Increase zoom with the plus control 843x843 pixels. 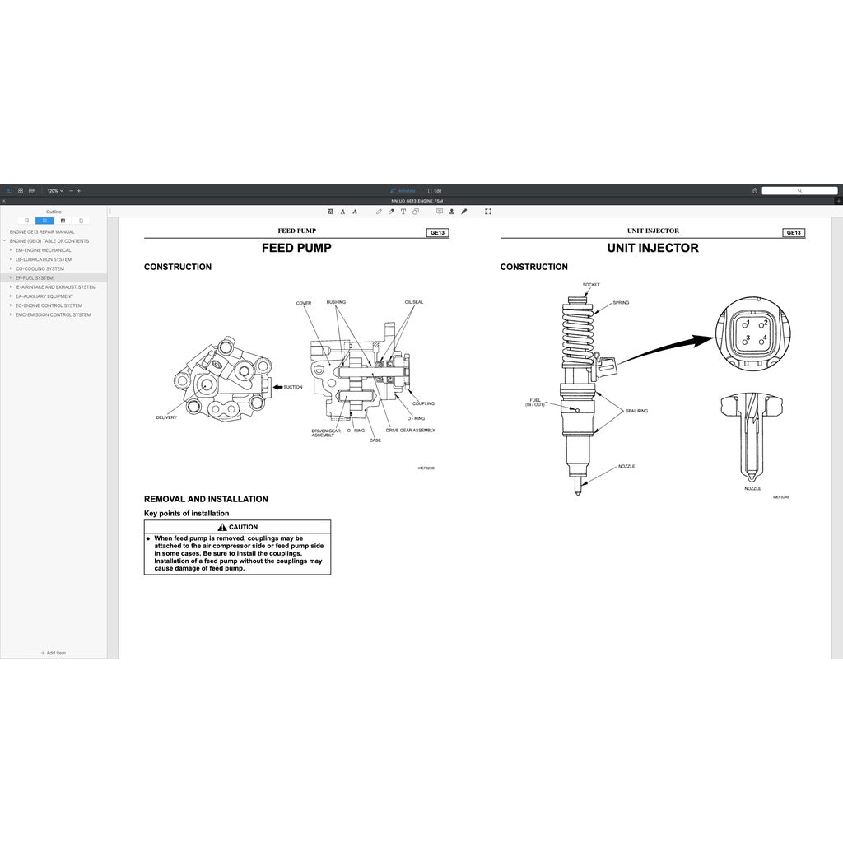[x=79, y=190]
